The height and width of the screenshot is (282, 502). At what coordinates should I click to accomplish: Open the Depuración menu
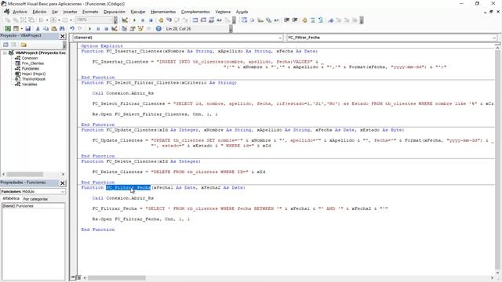click(115, 12)
